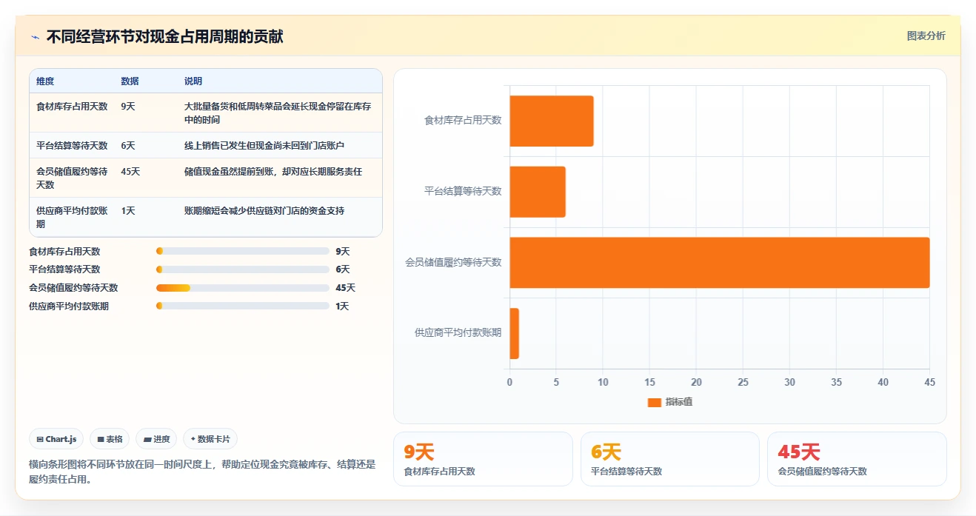976x516 pixels.
Task: Select the 会员储值履约等待天数 cell in the table
Action: 72,178
